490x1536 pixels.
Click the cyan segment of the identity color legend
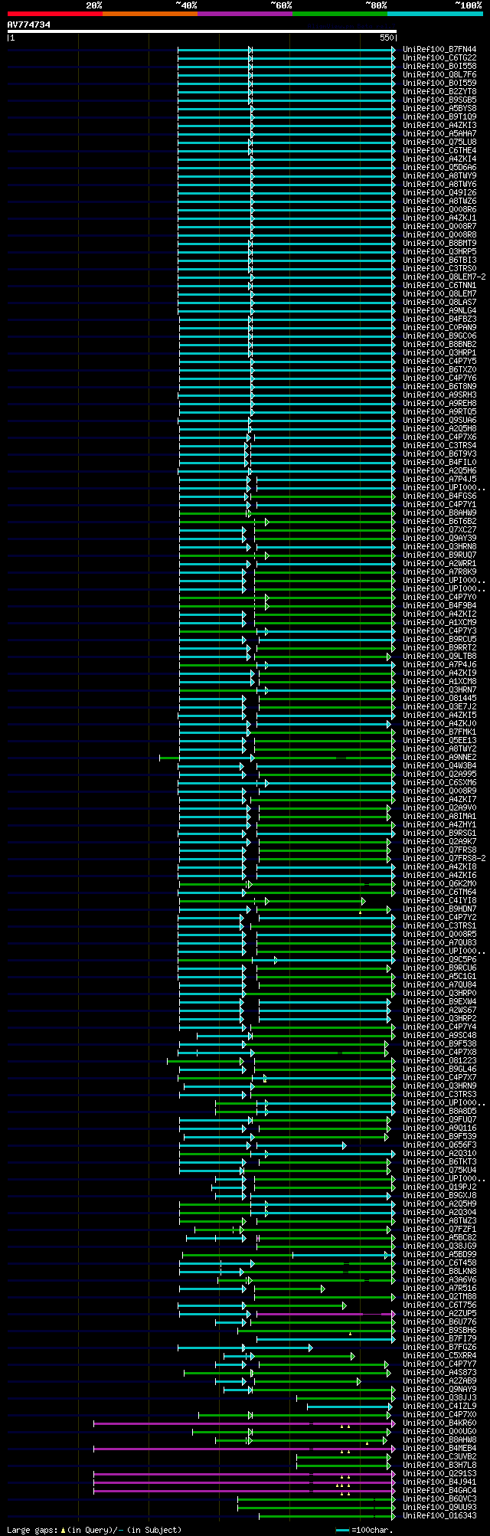pyautogui.click(x=435, y=14)
